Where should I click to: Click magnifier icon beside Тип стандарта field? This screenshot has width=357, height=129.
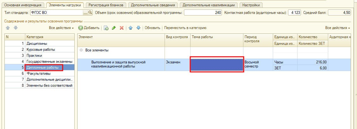pos(90,13)
